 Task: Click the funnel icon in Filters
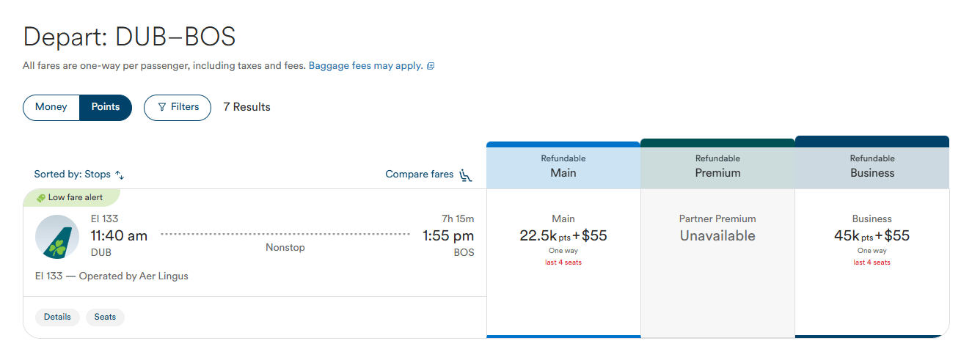[x=162, y=107]
